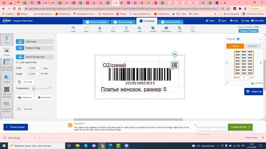Go to Preview & Print step tab
Screen dimensions: 266x149
pyautogui.click(x=171, y=22)
